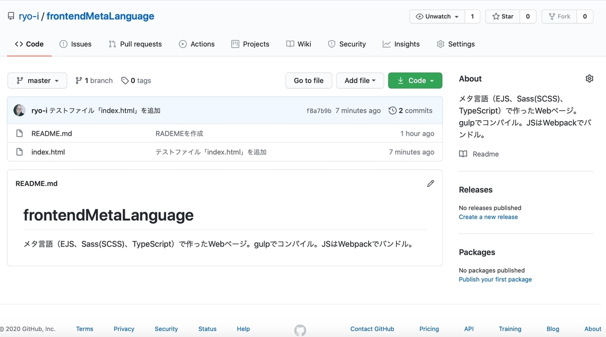Click the index.html row 7 minutes ago
606x337 pixels.
point(412,152)
